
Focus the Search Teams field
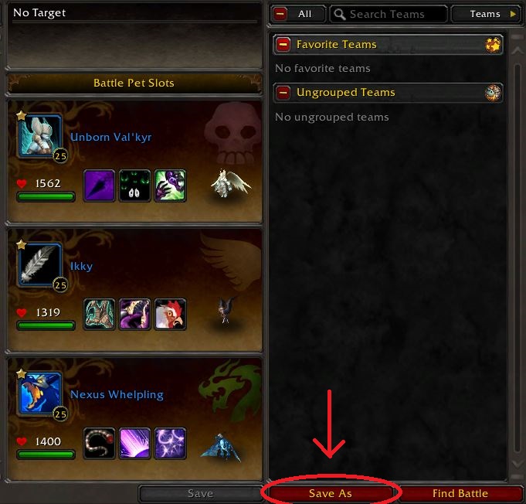coord(389,14)
